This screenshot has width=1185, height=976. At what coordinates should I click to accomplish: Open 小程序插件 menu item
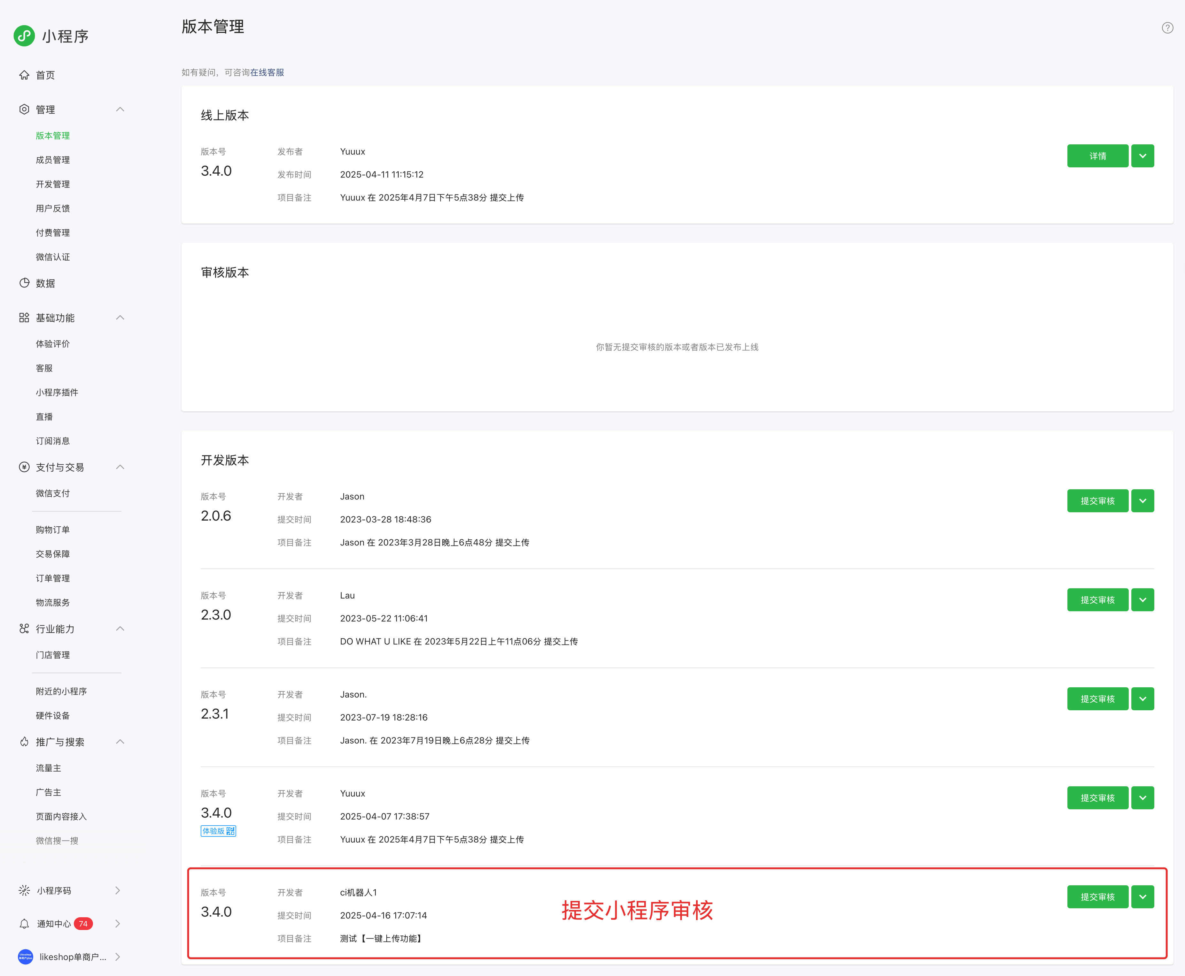(57, 392)
